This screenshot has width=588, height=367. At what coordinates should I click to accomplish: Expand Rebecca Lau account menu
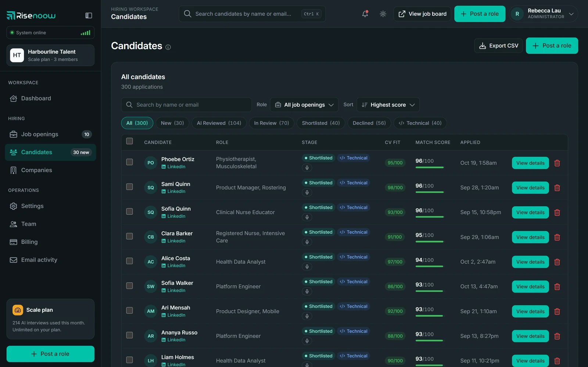tap(544, 14)
